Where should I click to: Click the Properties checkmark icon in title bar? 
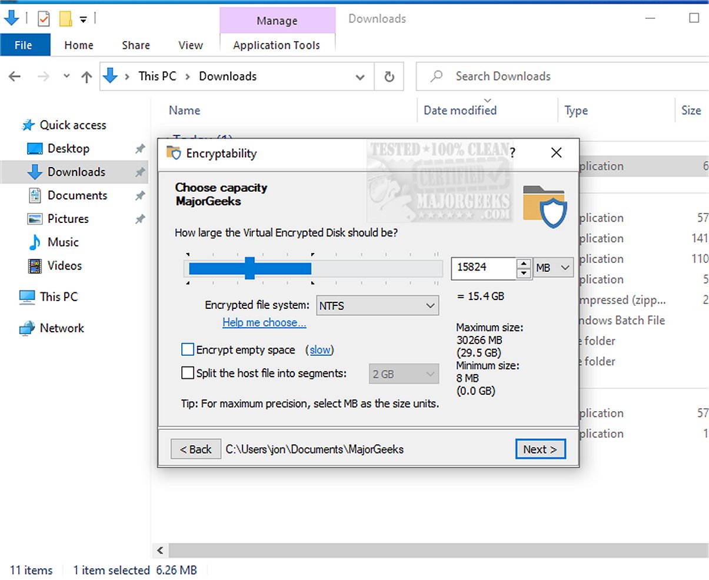[x=44, y=19]
